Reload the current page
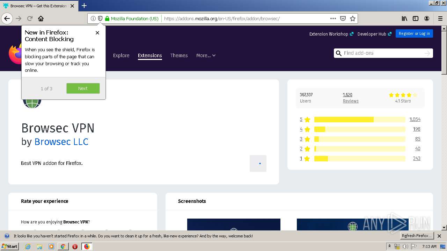Image resolution: width=447 pixels, height=251 pixels. click(30, 18)
